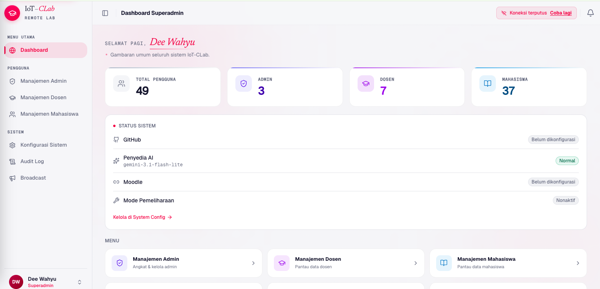600x289 pixels.
Task: Click the STATUS SISTEM heading
Action: point(137,126)
